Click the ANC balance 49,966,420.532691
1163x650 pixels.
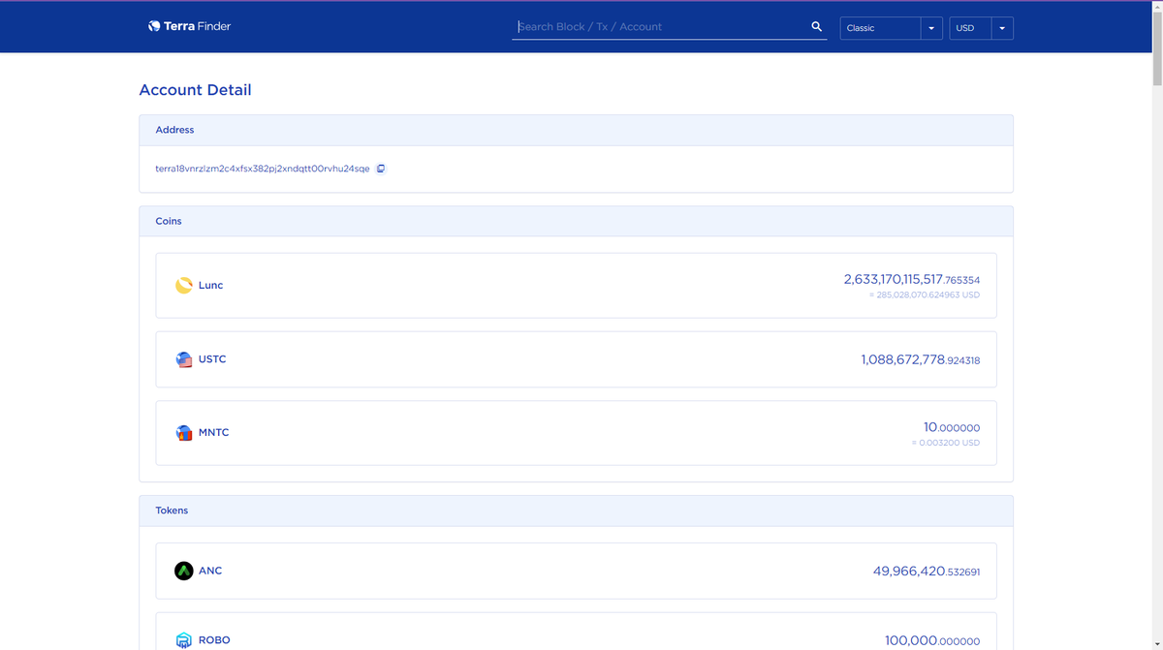click(926, 572)
